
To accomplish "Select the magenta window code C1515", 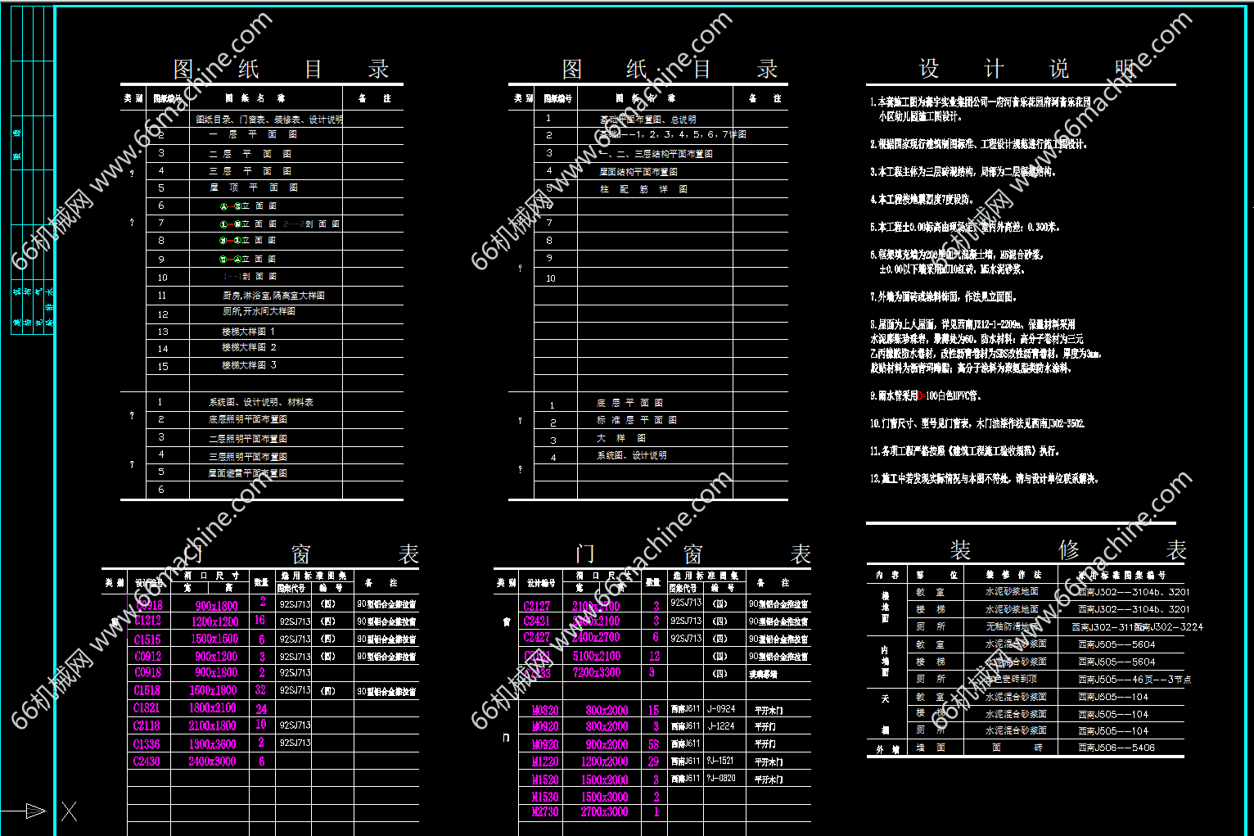I will click(147, 639).
